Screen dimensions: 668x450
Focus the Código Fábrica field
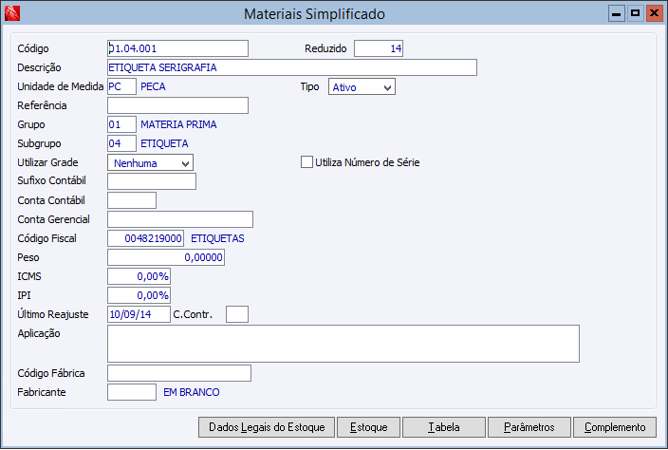pos(179,373)
